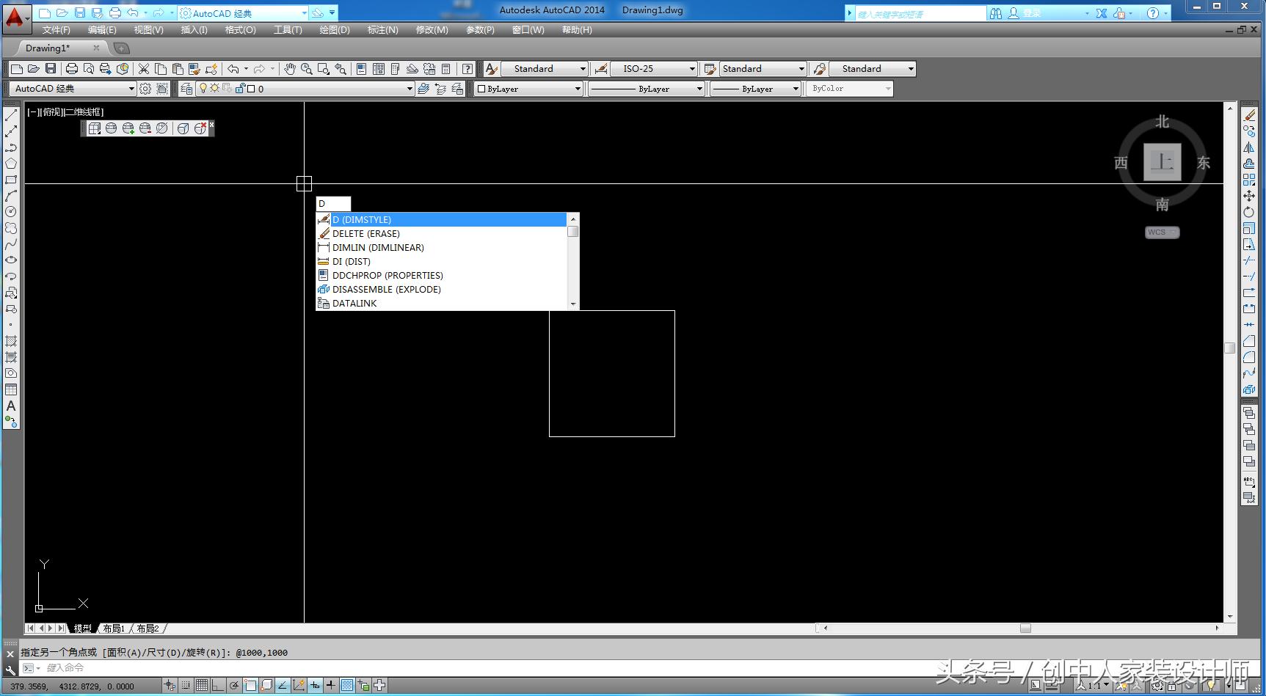Toggle Object Snap Tracking in the status bar
This screenshot has width=1266, height=696.
(x=283, y=686)
